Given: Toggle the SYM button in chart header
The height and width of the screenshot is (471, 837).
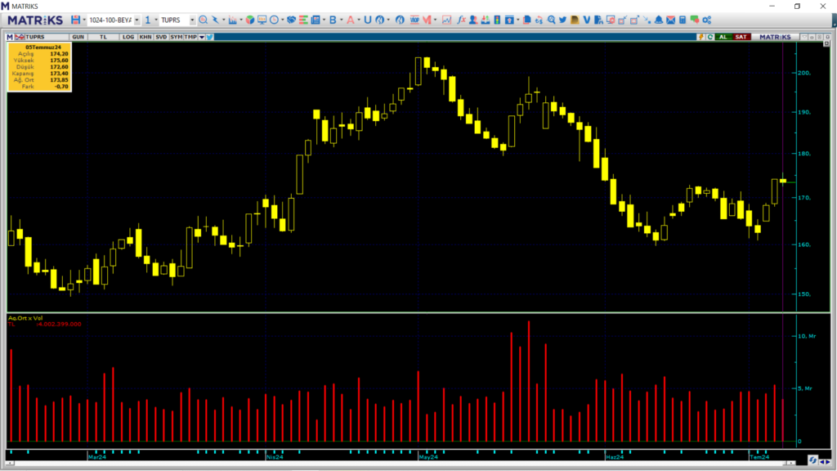Looking at the screenshot, I should (x=177, y=37).
